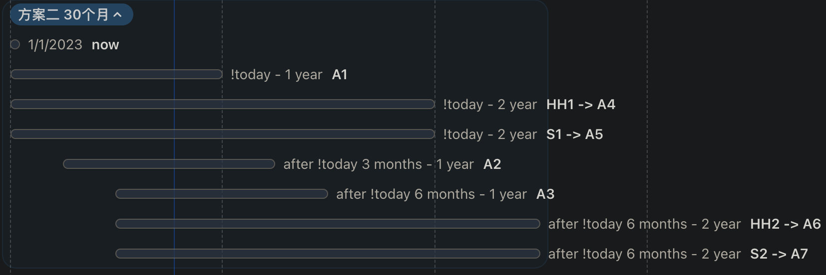
Task: Open the HH1 -> A4 item label
Action: [x=581, y=105]
